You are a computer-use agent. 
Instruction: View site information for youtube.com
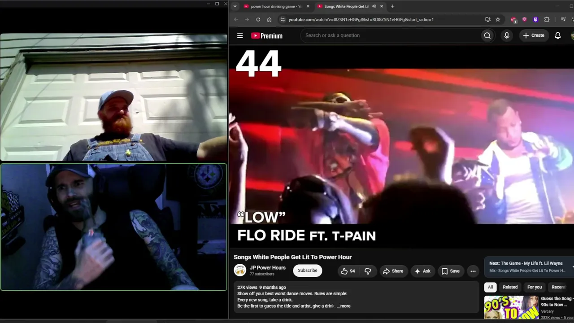click(x=282, y=19)
